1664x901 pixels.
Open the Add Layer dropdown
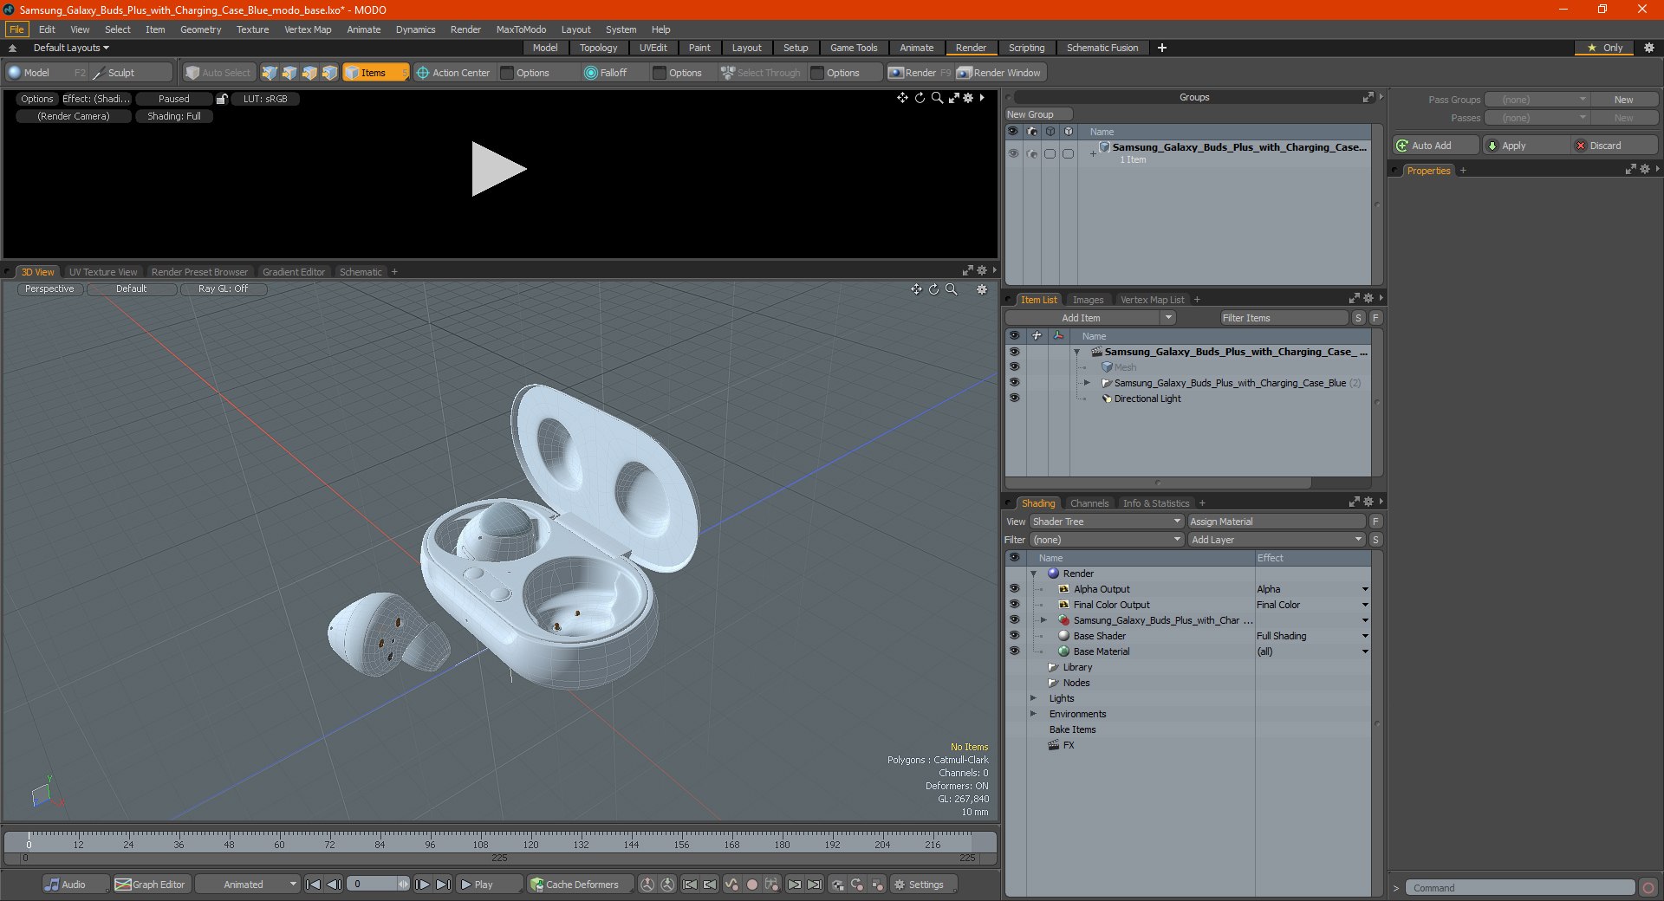pos(1277,540)
